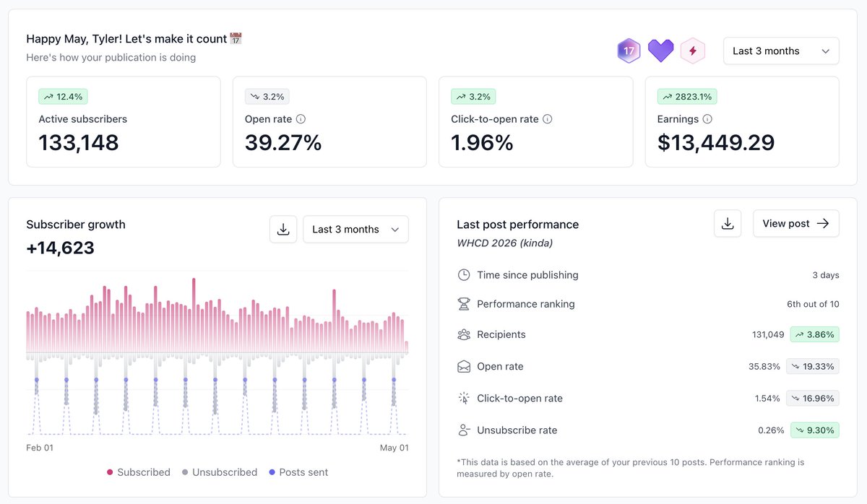Click the May 01 chart axis label
This screenshot has width=867, height=504.
coord(394,448)
